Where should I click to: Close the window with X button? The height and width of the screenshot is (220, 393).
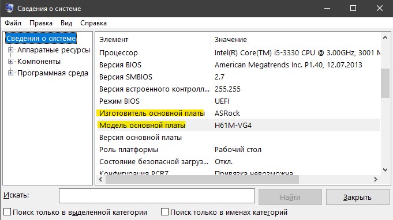(380, 8)
